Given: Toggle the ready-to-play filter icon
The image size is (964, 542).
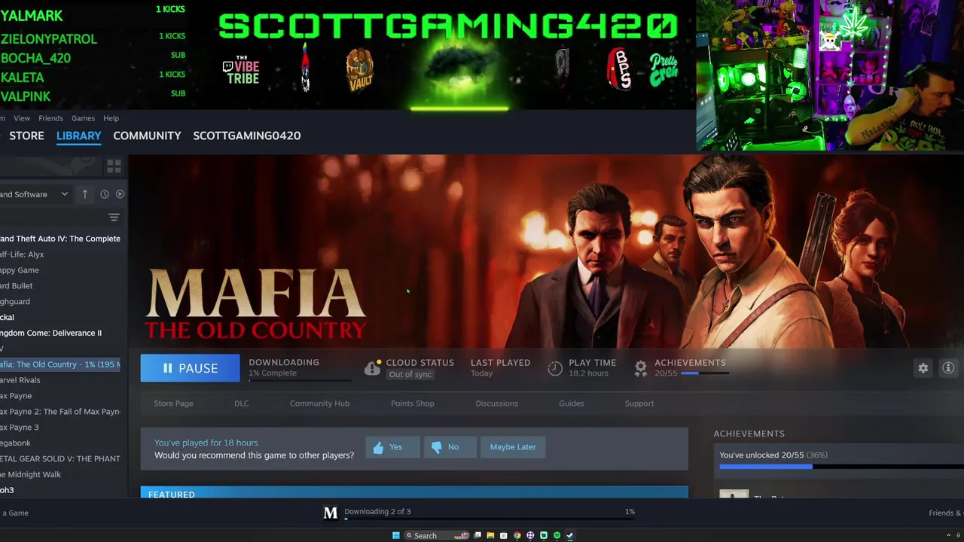Looking at the screenshot, I should 120,194.
